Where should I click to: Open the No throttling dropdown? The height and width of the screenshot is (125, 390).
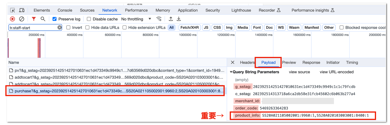[x=136, y=19]
